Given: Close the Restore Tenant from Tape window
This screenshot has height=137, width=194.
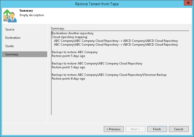Looking at the screenshot, I should [x=187, y=4].
